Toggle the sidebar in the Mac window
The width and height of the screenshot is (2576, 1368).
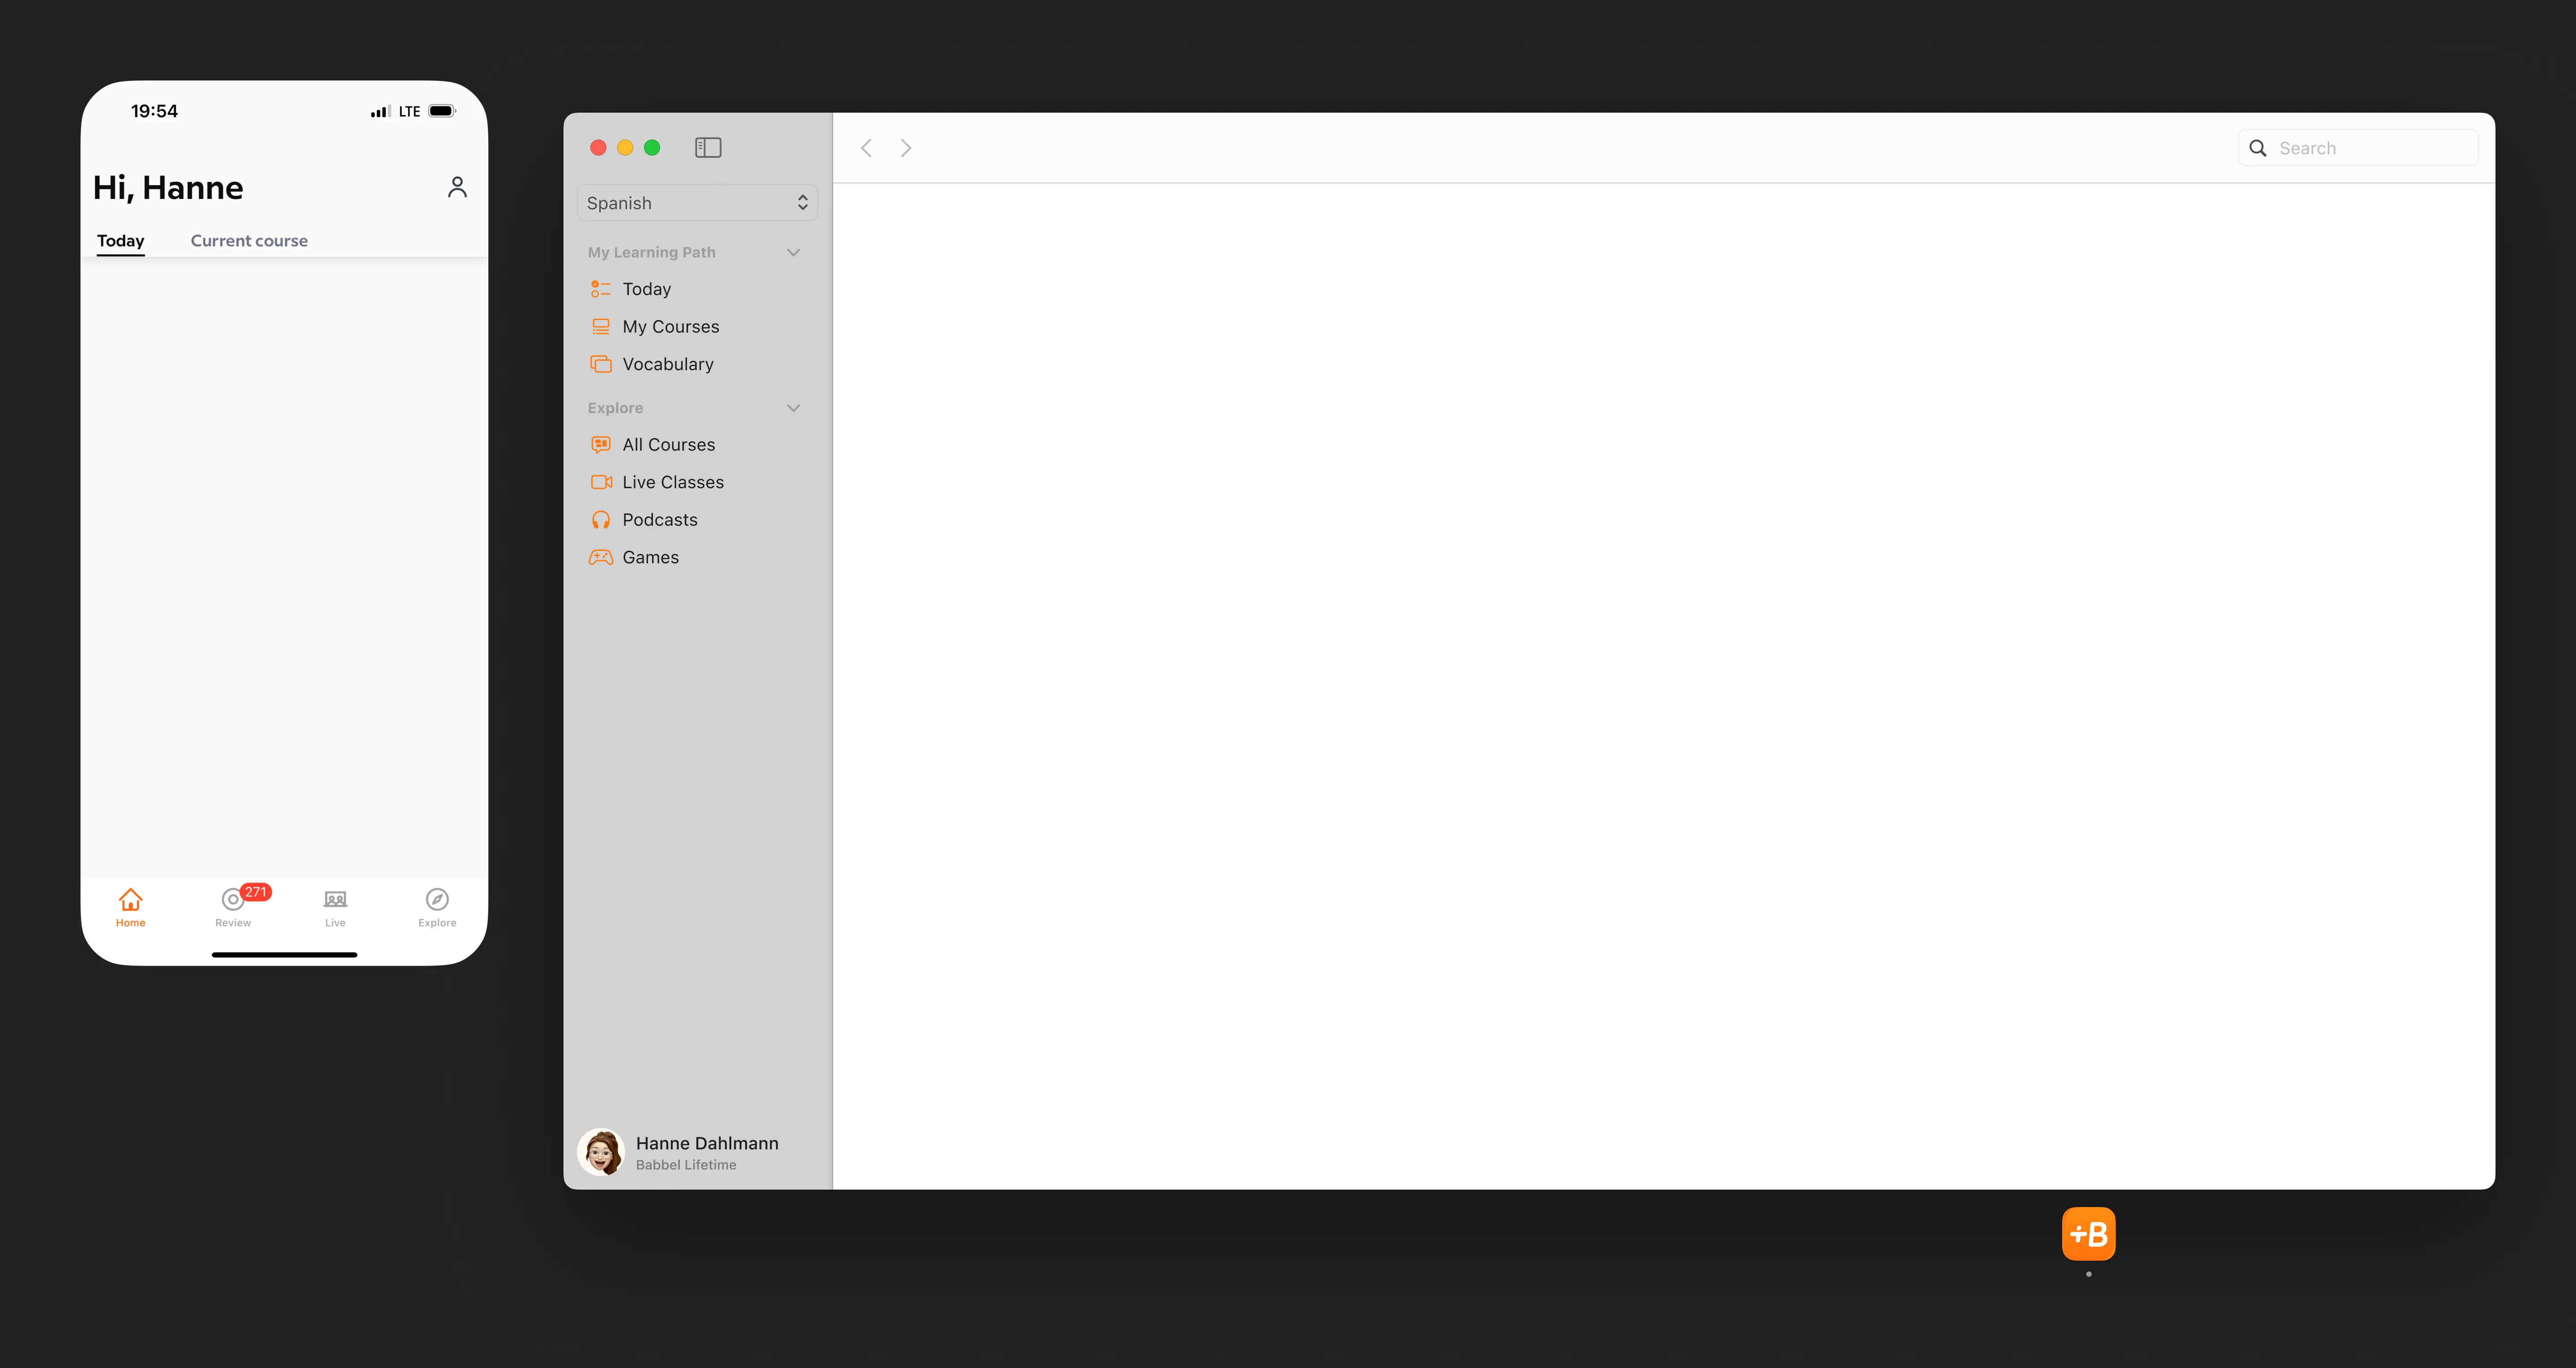708,148
